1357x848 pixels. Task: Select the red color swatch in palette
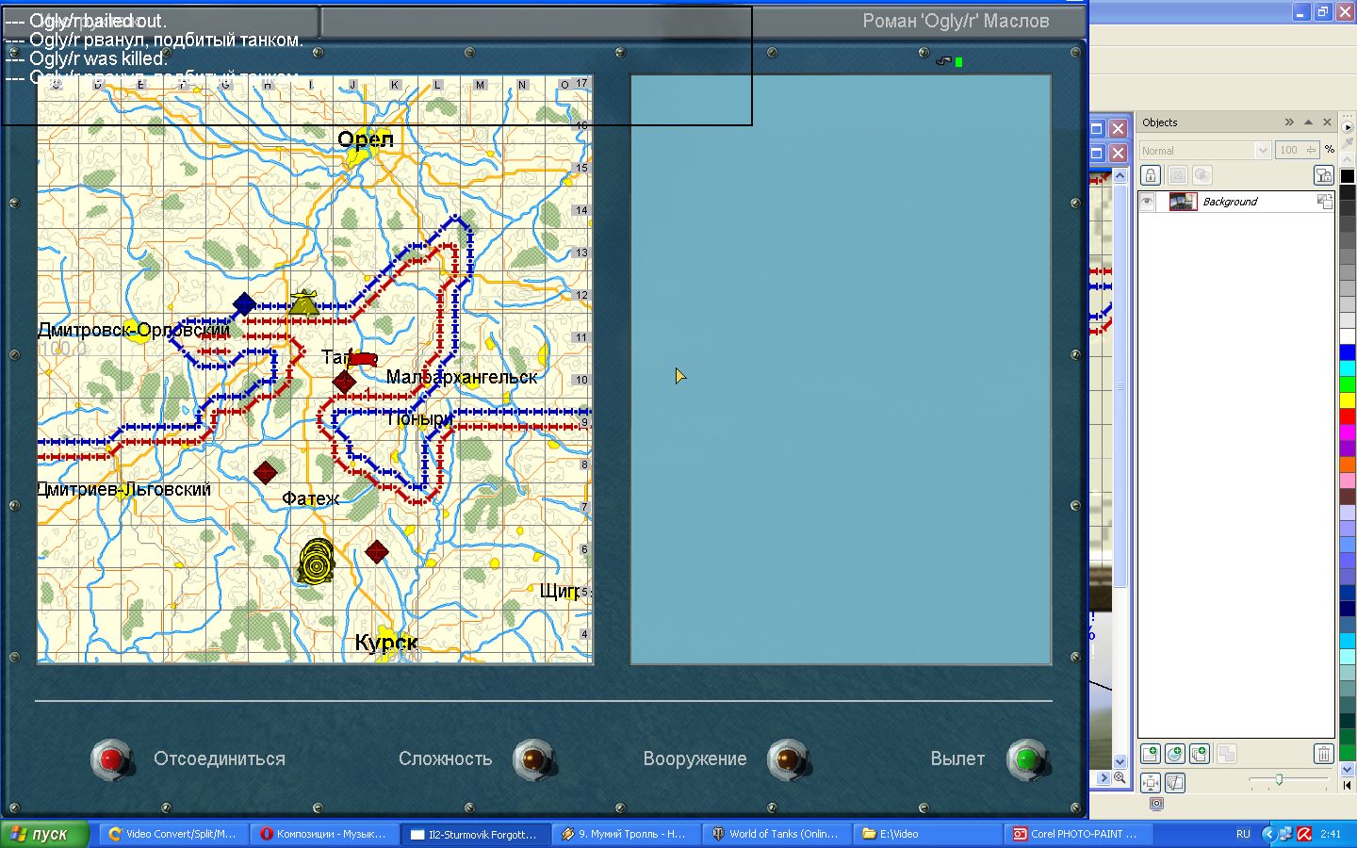[1348, 416]
